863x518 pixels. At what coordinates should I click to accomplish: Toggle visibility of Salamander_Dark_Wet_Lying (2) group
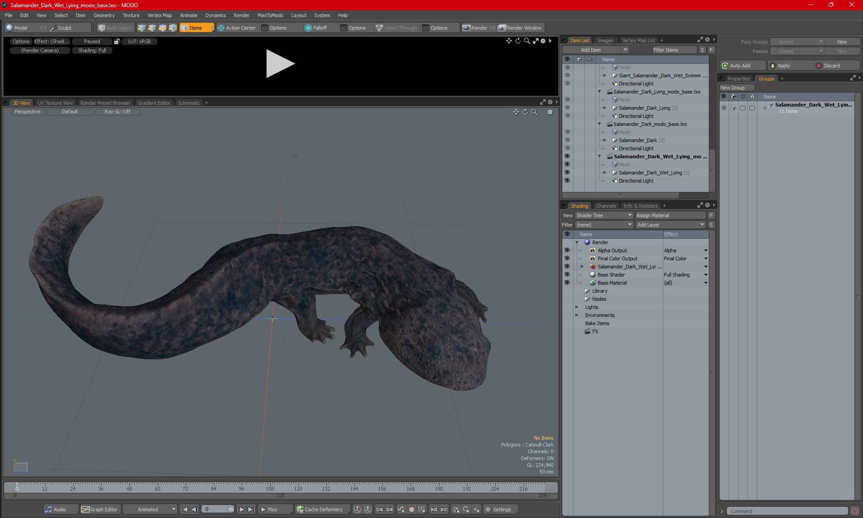coord(567,173)
